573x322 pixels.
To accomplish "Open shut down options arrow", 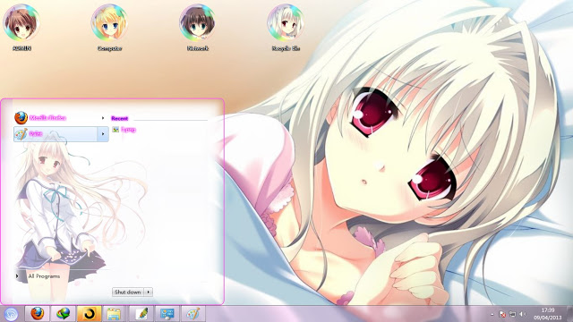I will click(149, 292).
